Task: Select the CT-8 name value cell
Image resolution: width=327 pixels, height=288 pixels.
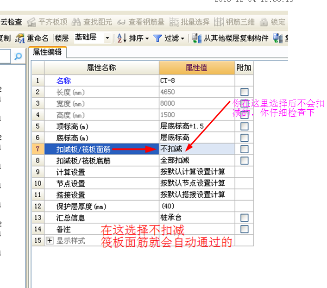Action: 197,81
